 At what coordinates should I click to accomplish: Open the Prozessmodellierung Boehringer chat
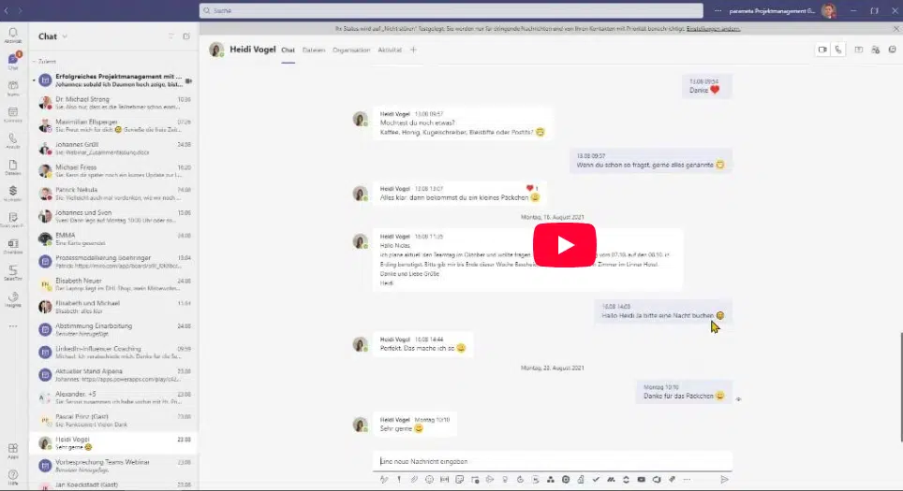click(114, 262)
